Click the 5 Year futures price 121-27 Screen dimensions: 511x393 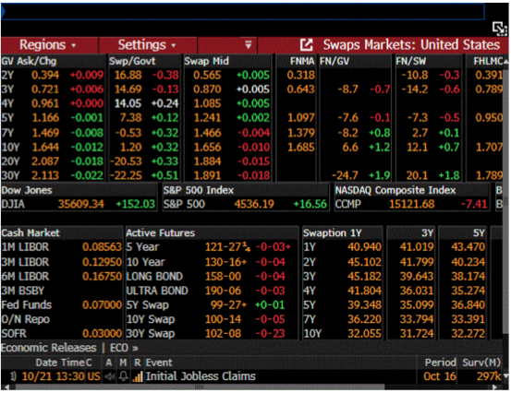coord(228,247)
